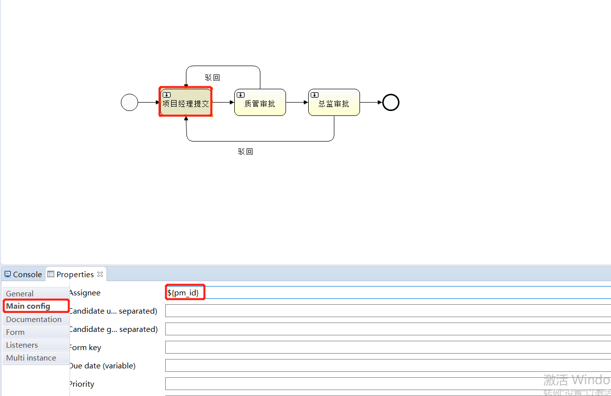Click the Console panel icon
This screenshot has height=396, width=611.
click(x=7, y=274)
